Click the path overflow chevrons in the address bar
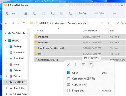The width and height of the screenshot is (126, 96). pos(34,23)
